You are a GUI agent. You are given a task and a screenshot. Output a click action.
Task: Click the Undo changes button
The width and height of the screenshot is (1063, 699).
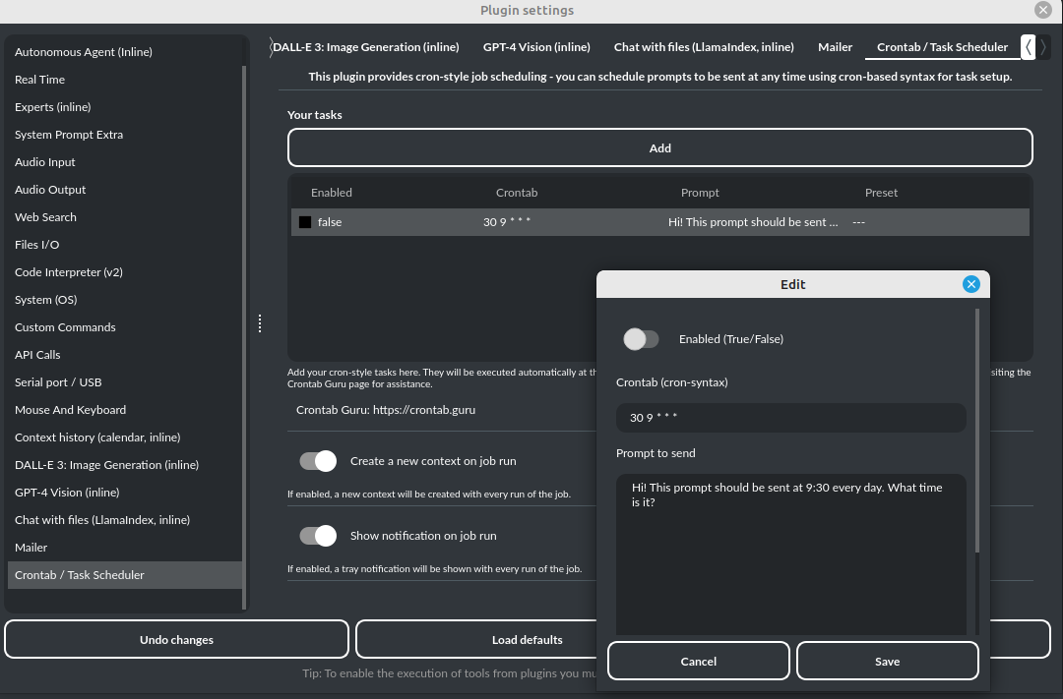tap(176, 639)
